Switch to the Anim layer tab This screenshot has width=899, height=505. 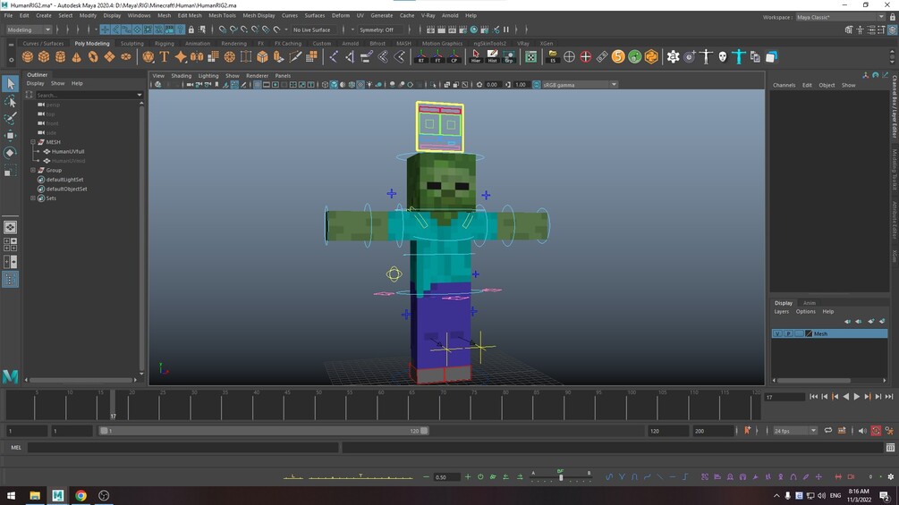tap(809, 303)
